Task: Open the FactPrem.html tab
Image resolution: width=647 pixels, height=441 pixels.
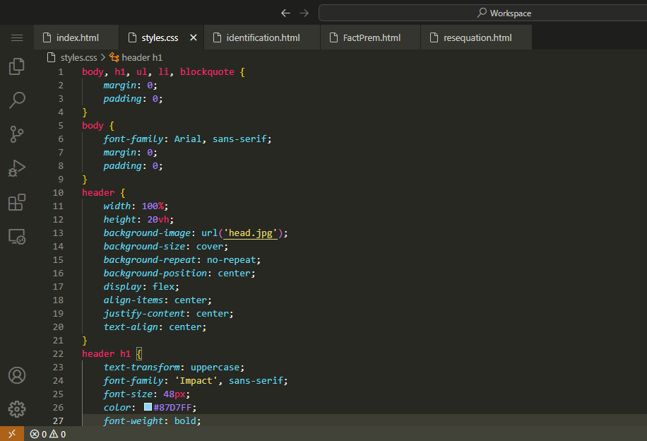Action: tap(372, 37)
